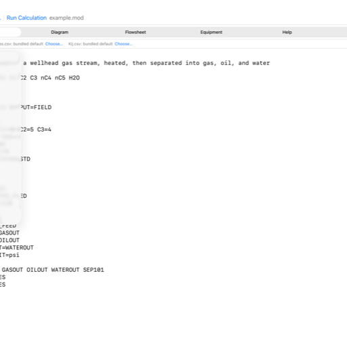Click the word separated in the description line
The width and height of the screenshot is (347, 347).
pos(166,63)
